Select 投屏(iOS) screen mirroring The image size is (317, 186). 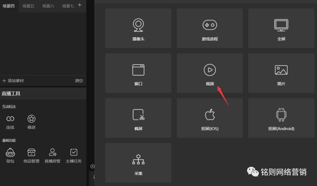(x=210, y=118)
